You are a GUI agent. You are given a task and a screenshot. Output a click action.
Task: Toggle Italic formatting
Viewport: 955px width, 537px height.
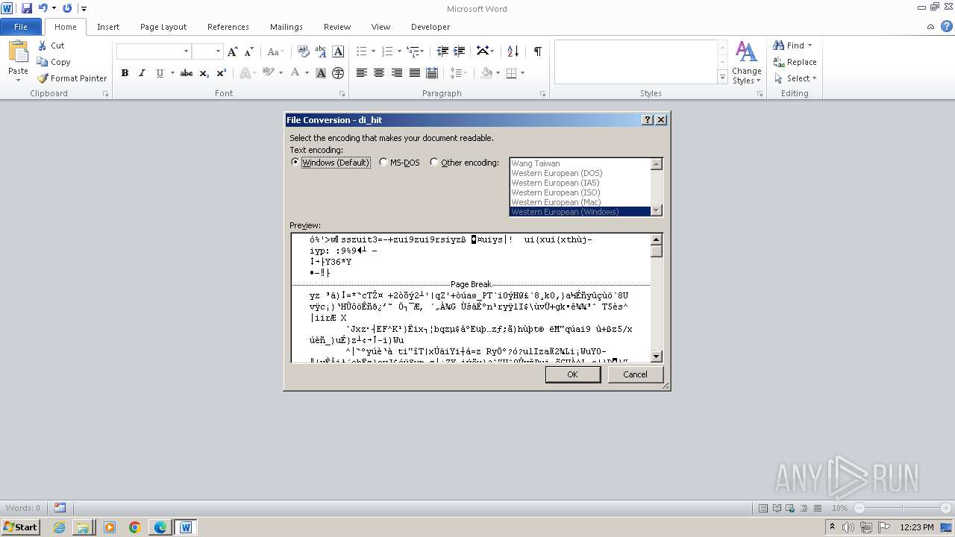[142, 73]
